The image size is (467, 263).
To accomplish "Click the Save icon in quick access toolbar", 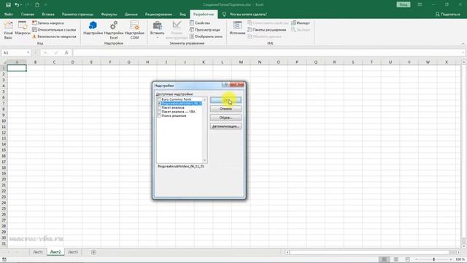I will (8, 5).
